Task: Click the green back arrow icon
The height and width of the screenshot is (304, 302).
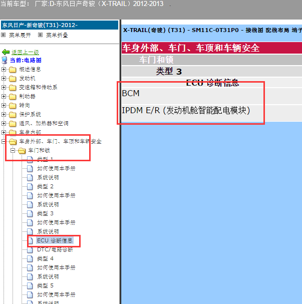Action: tap(6, 52)
